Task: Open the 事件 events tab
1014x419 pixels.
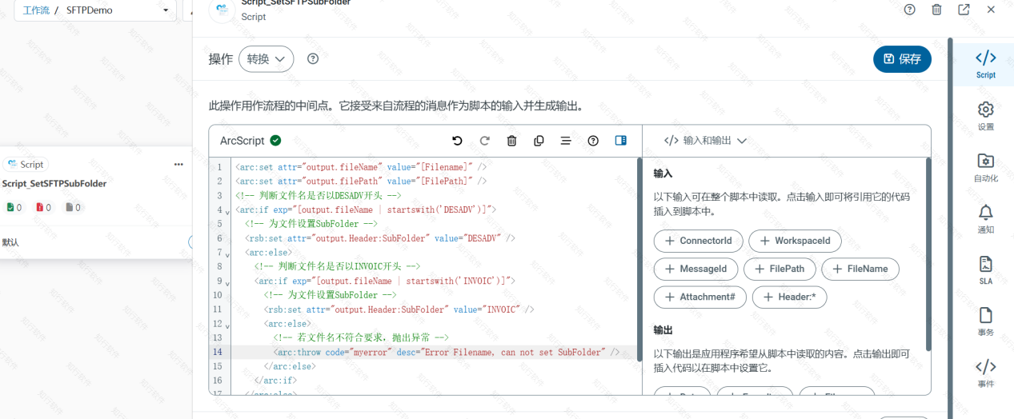Action: [985, 373]
